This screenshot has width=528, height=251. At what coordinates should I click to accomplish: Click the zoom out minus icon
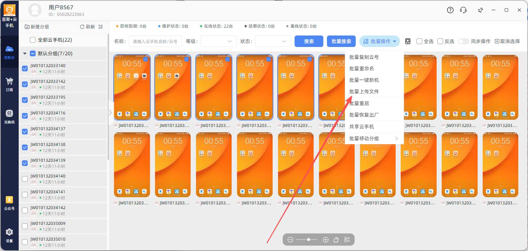coord(291,240)
